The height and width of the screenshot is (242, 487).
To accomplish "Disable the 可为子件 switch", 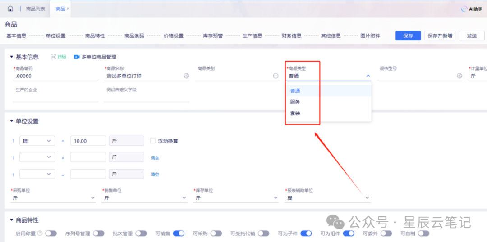I will (306, 233).
